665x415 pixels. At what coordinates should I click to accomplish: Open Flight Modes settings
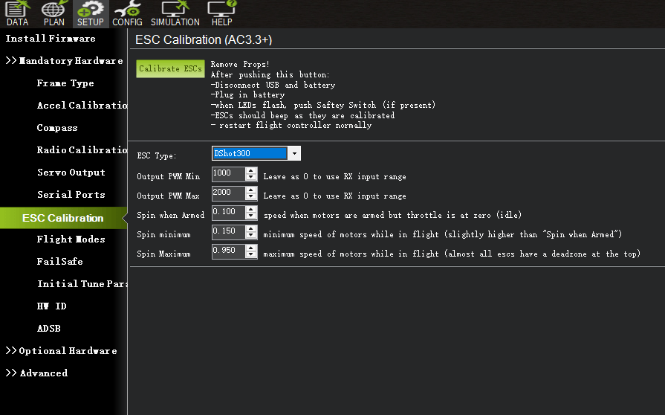[71, 239]
